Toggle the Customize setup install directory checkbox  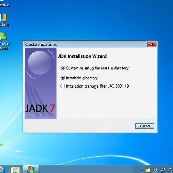[63, 68]
